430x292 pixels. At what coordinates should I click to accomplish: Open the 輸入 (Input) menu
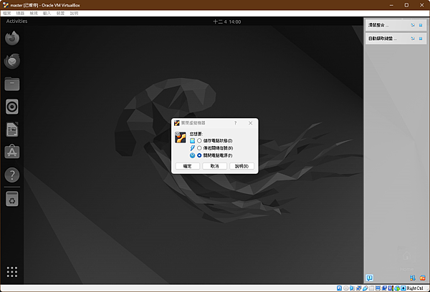click(47, 13)
